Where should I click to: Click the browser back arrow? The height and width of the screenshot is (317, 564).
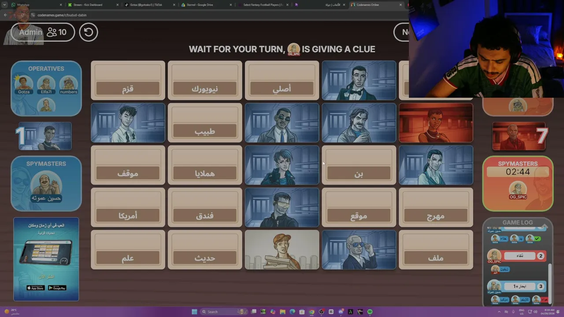coord(5,15)
